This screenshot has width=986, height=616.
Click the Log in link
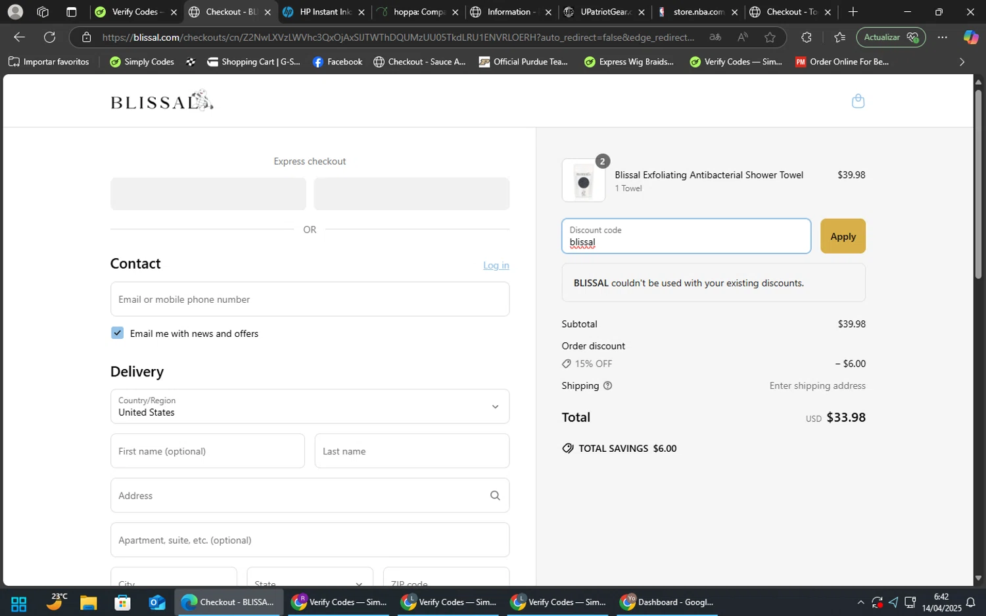pyautogui.click(x=496, y=265)
